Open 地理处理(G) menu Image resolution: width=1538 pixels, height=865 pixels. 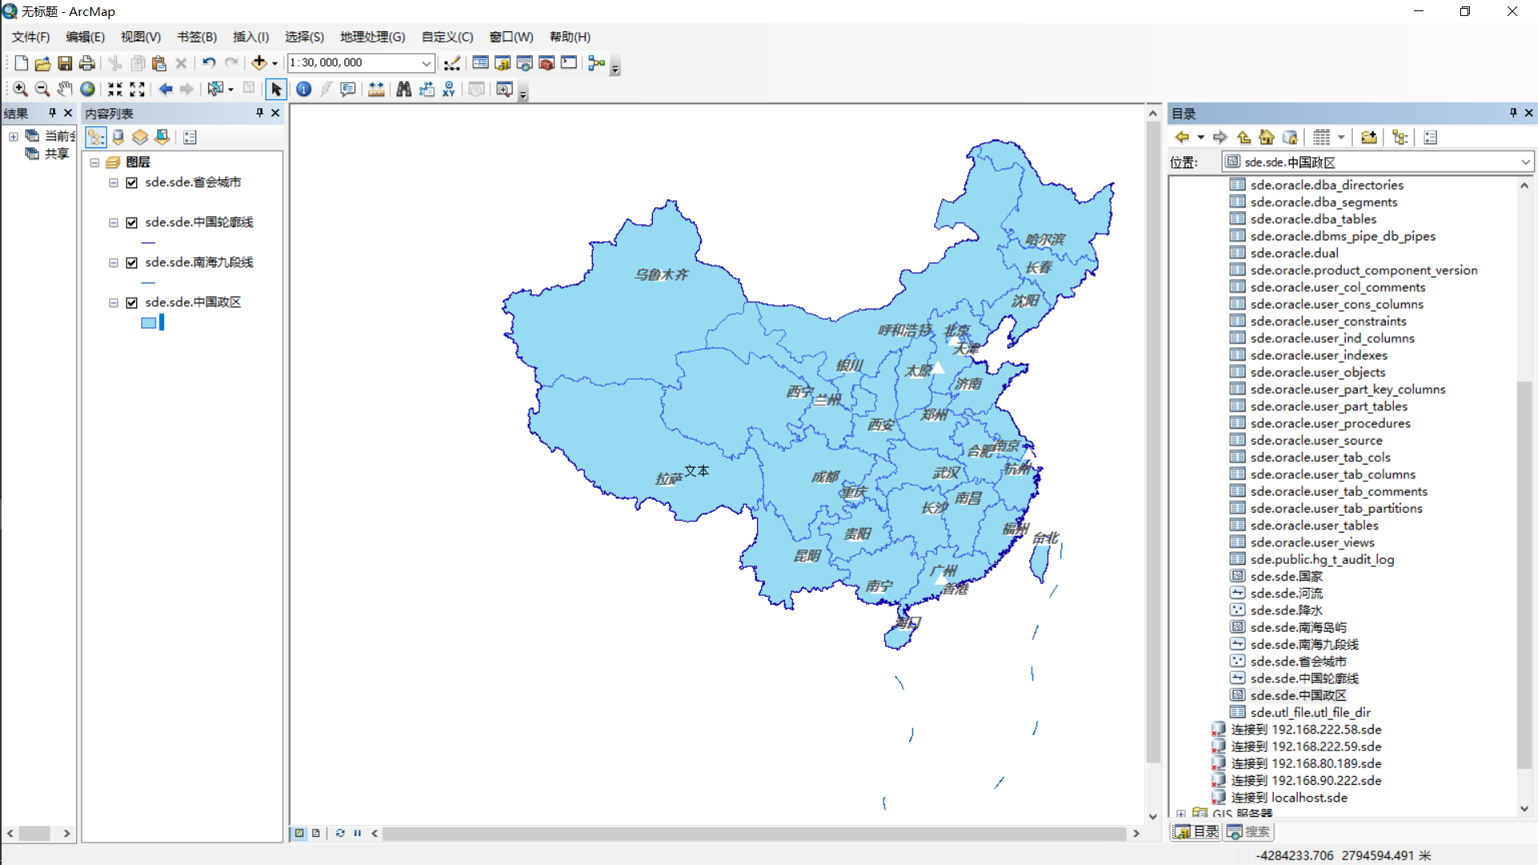[x=372, y=37]
